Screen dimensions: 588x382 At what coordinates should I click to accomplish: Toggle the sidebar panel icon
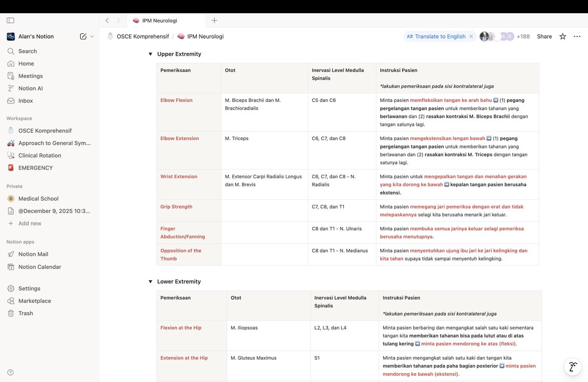(10, 21)
